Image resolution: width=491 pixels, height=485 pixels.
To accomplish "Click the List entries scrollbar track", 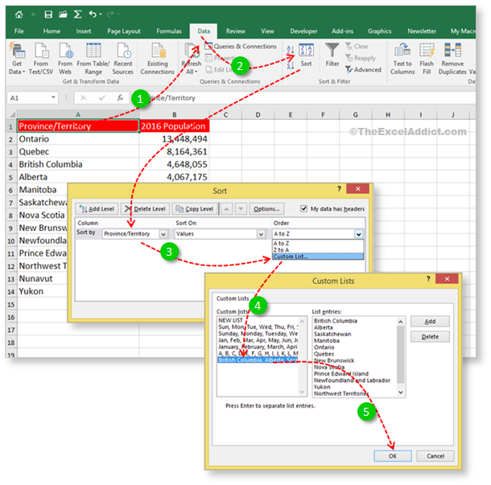I will 401,356.
